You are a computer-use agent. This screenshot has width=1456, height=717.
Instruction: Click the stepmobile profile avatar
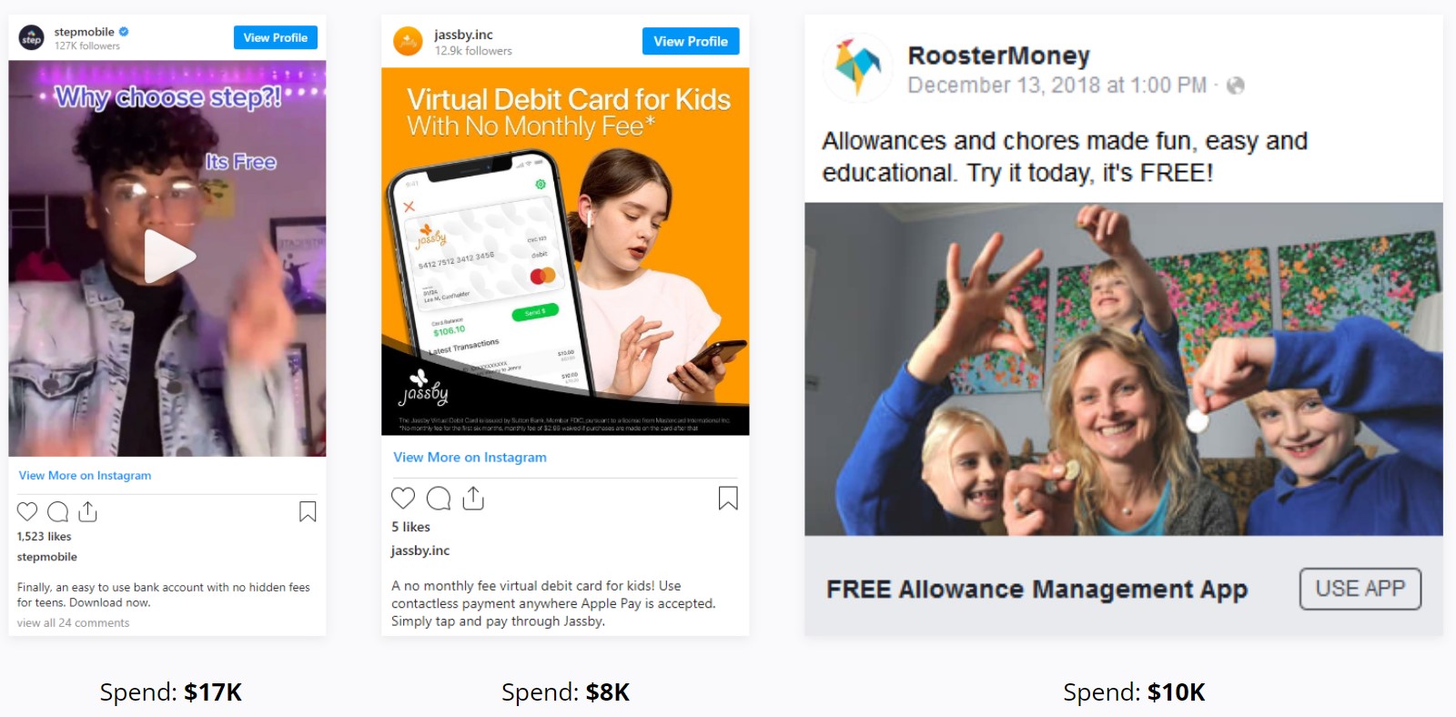click(x=32, y=38)
